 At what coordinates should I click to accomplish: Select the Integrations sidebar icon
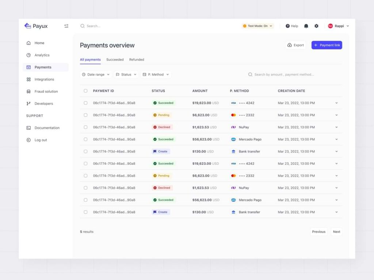(28, 79)
